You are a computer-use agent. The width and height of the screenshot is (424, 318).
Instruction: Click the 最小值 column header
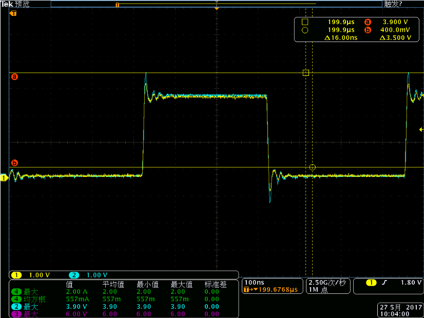point(147,285)
